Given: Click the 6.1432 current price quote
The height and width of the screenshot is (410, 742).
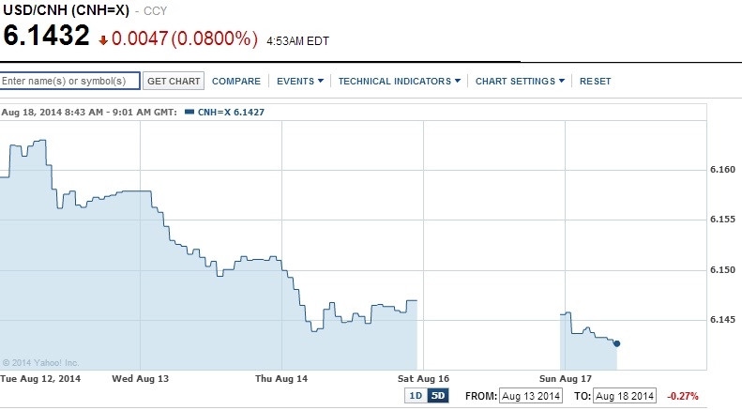Looking at the screenshot, I should tap(47, 37).
